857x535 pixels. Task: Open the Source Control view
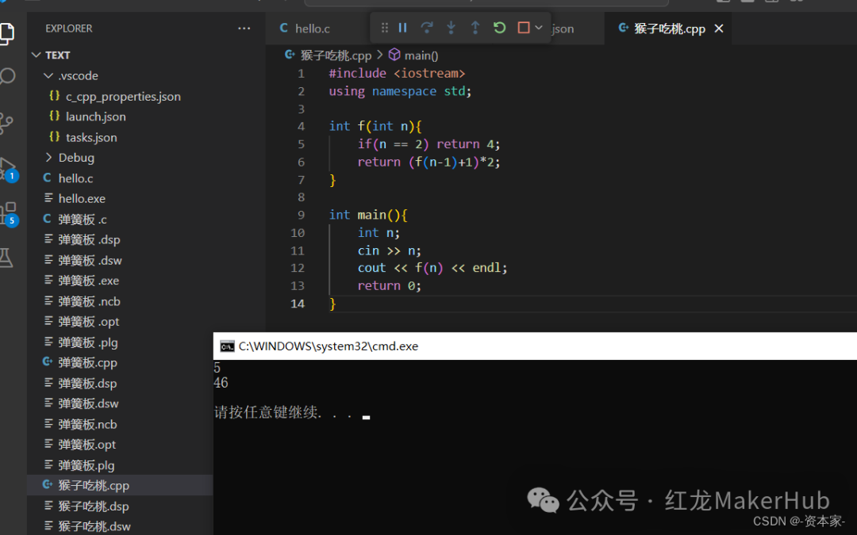[x=6, y=124]
